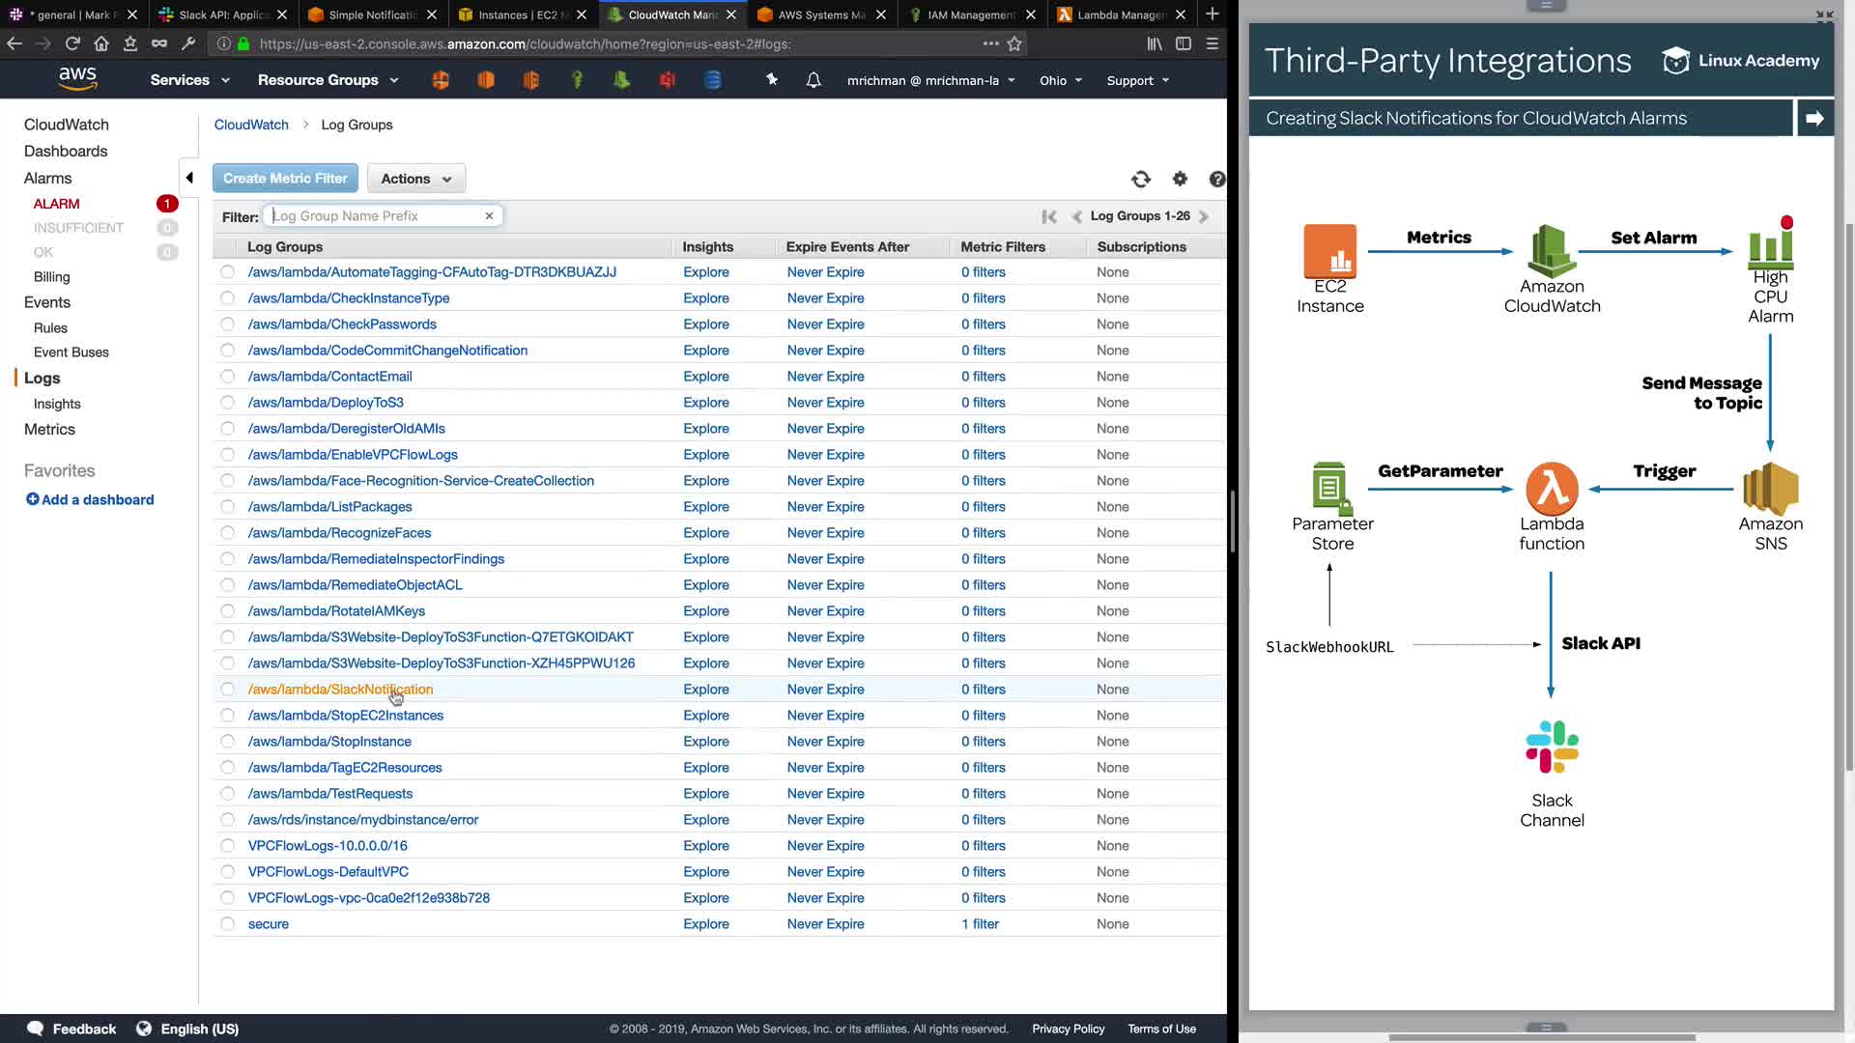Advance slide with the white arrow button
1855x1043 pixels.
point(1814,118)
